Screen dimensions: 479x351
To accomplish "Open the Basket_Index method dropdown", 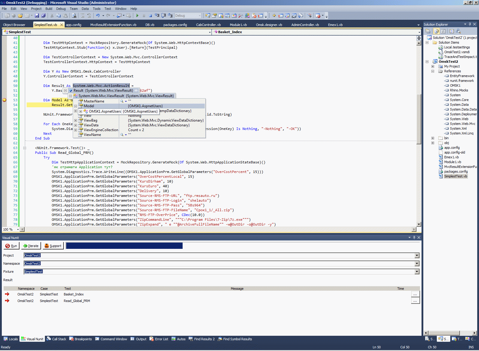I will [x=419, y=32].
